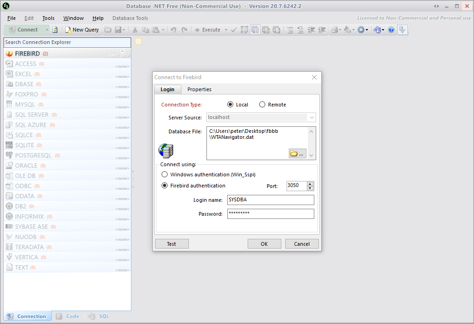Switch to the Login tab
The height and width of the screenshot is (324, 474).
tap(168, 89)
